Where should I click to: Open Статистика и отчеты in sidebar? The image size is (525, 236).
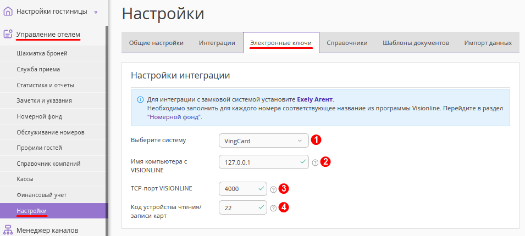click(53, 85)
